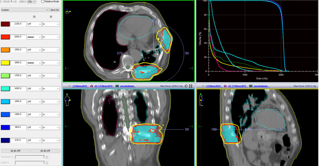
Task: Click the patient orientation icon in axial view
Action: (x=68, y=11)
